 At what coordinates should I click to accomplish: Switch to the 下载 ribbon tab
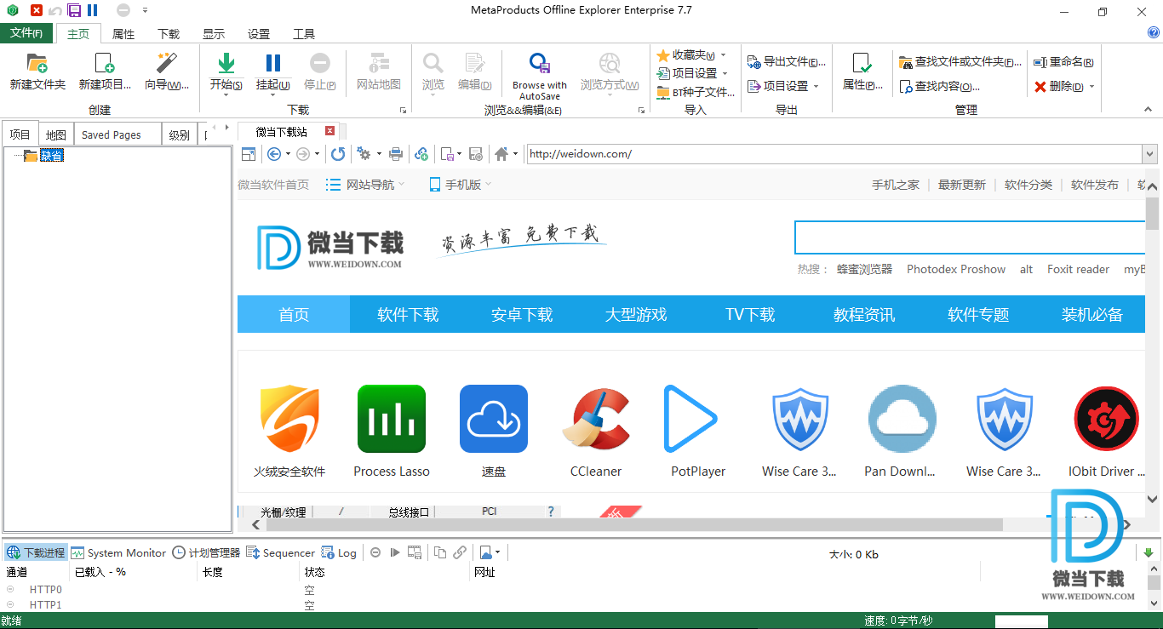pyautogui.click(x=169, y=34)
